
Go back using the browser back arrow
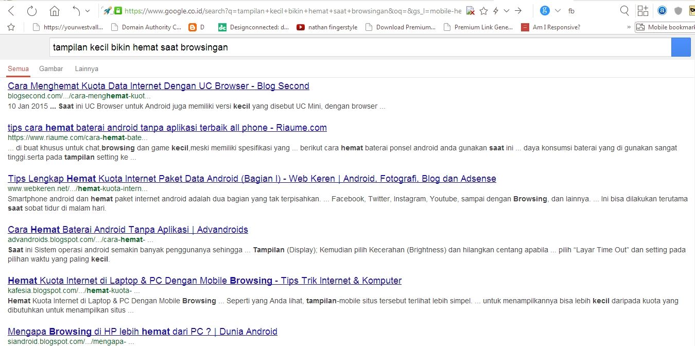pyautogui.click(x=11, y=11)
